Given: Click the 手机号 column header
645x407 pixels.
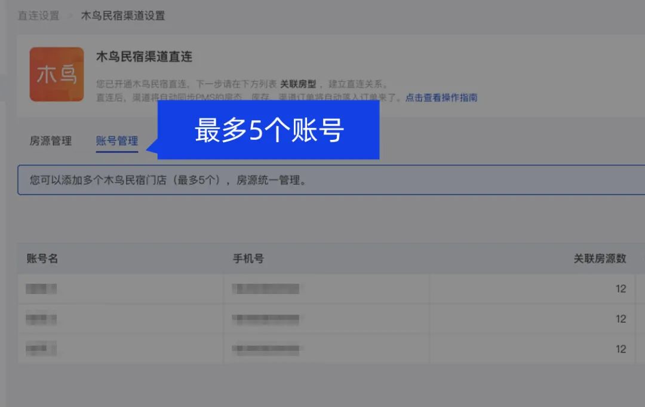Looking at the screenshot, I should click(x=248, y=258).
